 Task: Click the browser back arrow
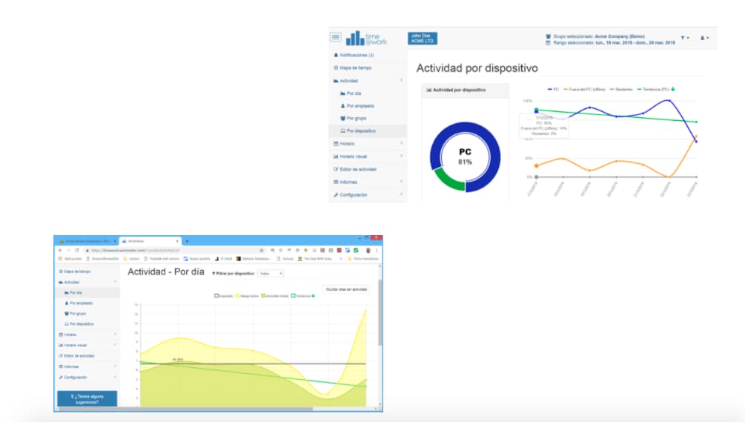[59, 251]
